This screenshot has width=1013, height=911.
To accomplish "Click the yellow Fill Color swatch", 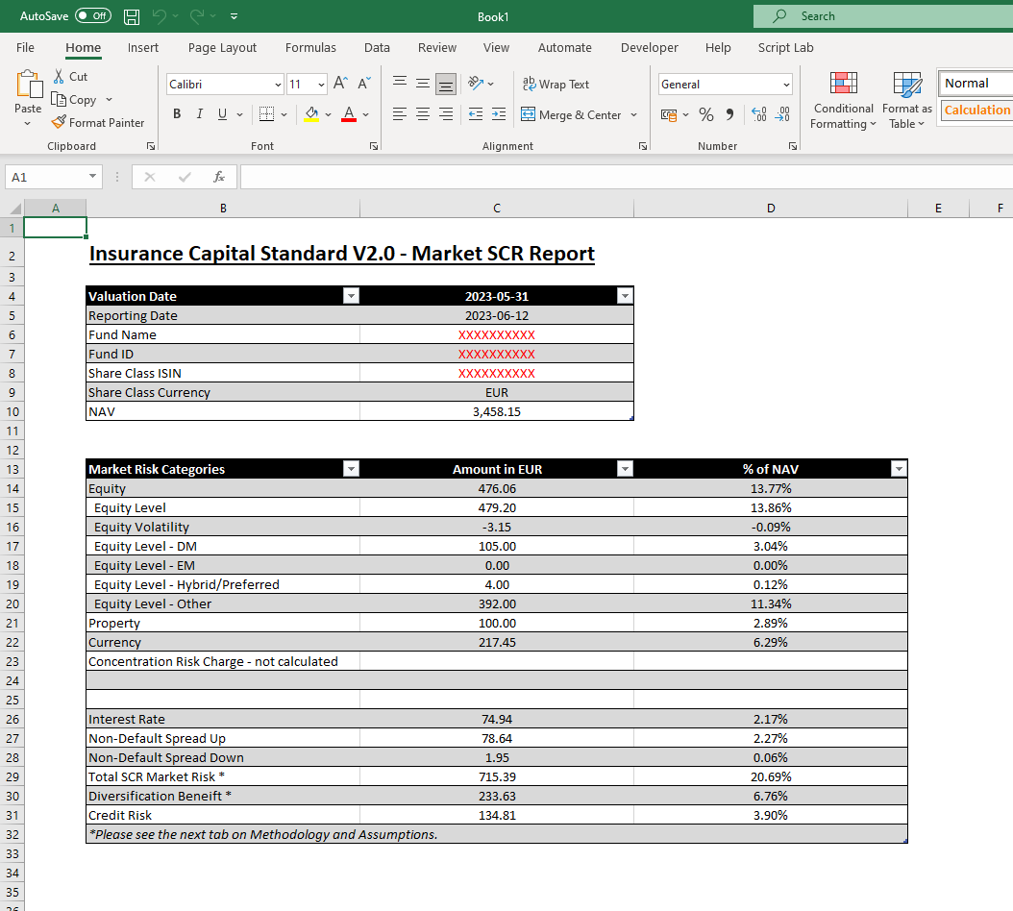I will (x=310, y=114).
